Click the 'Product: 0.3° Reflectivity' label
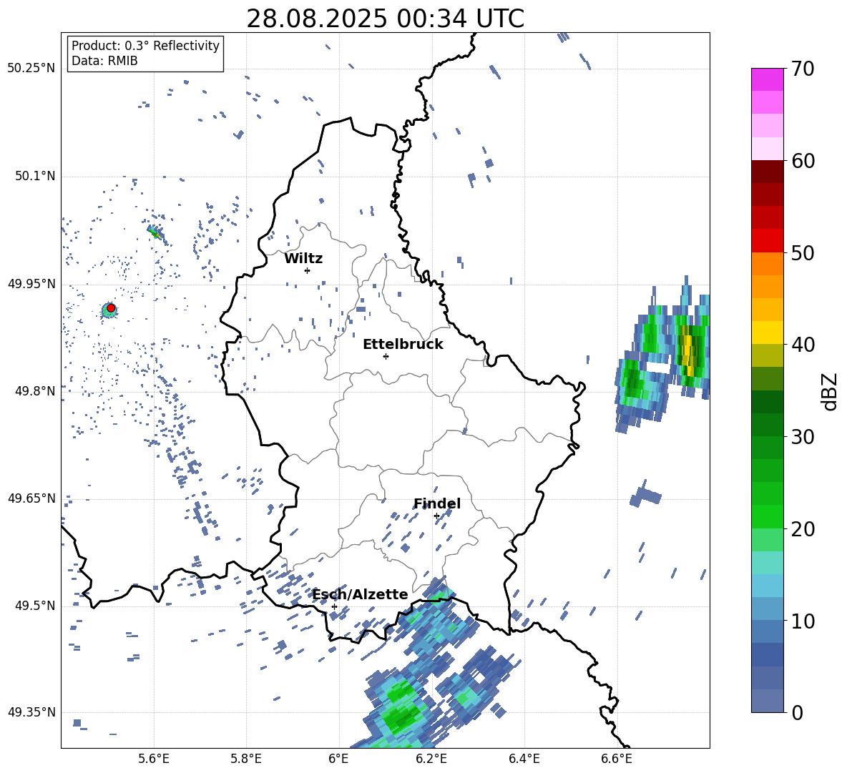Screen dimensions: 847x773 (x=145, y=46)
